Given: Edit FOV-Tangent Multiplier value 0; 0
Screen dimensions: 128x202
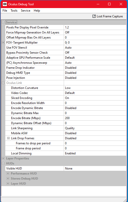Looking at the screenshot, I should tap(95, 42).
